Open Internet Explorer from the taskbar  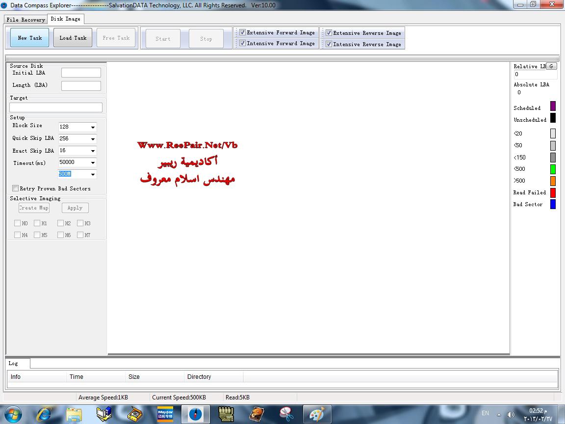tap(44, 414)
